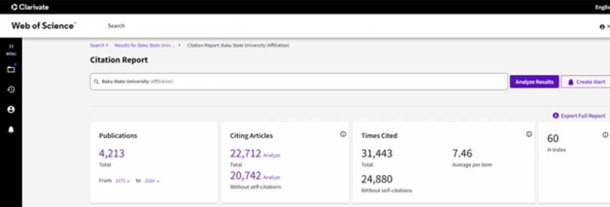
Task: Open the English language selector
Action: point(602,7)
